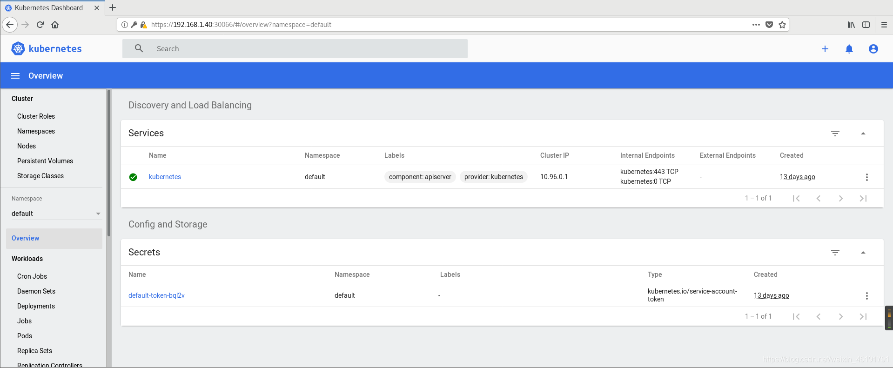
Task: Go to first page in Services pagination
Action: (796, 198)
